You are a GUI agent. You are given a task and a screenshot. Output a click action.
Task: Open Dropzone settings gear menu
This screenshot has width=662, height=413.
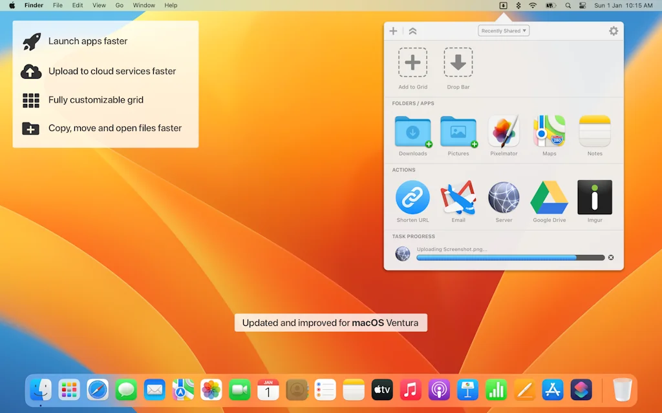click(x=614, y=31)
